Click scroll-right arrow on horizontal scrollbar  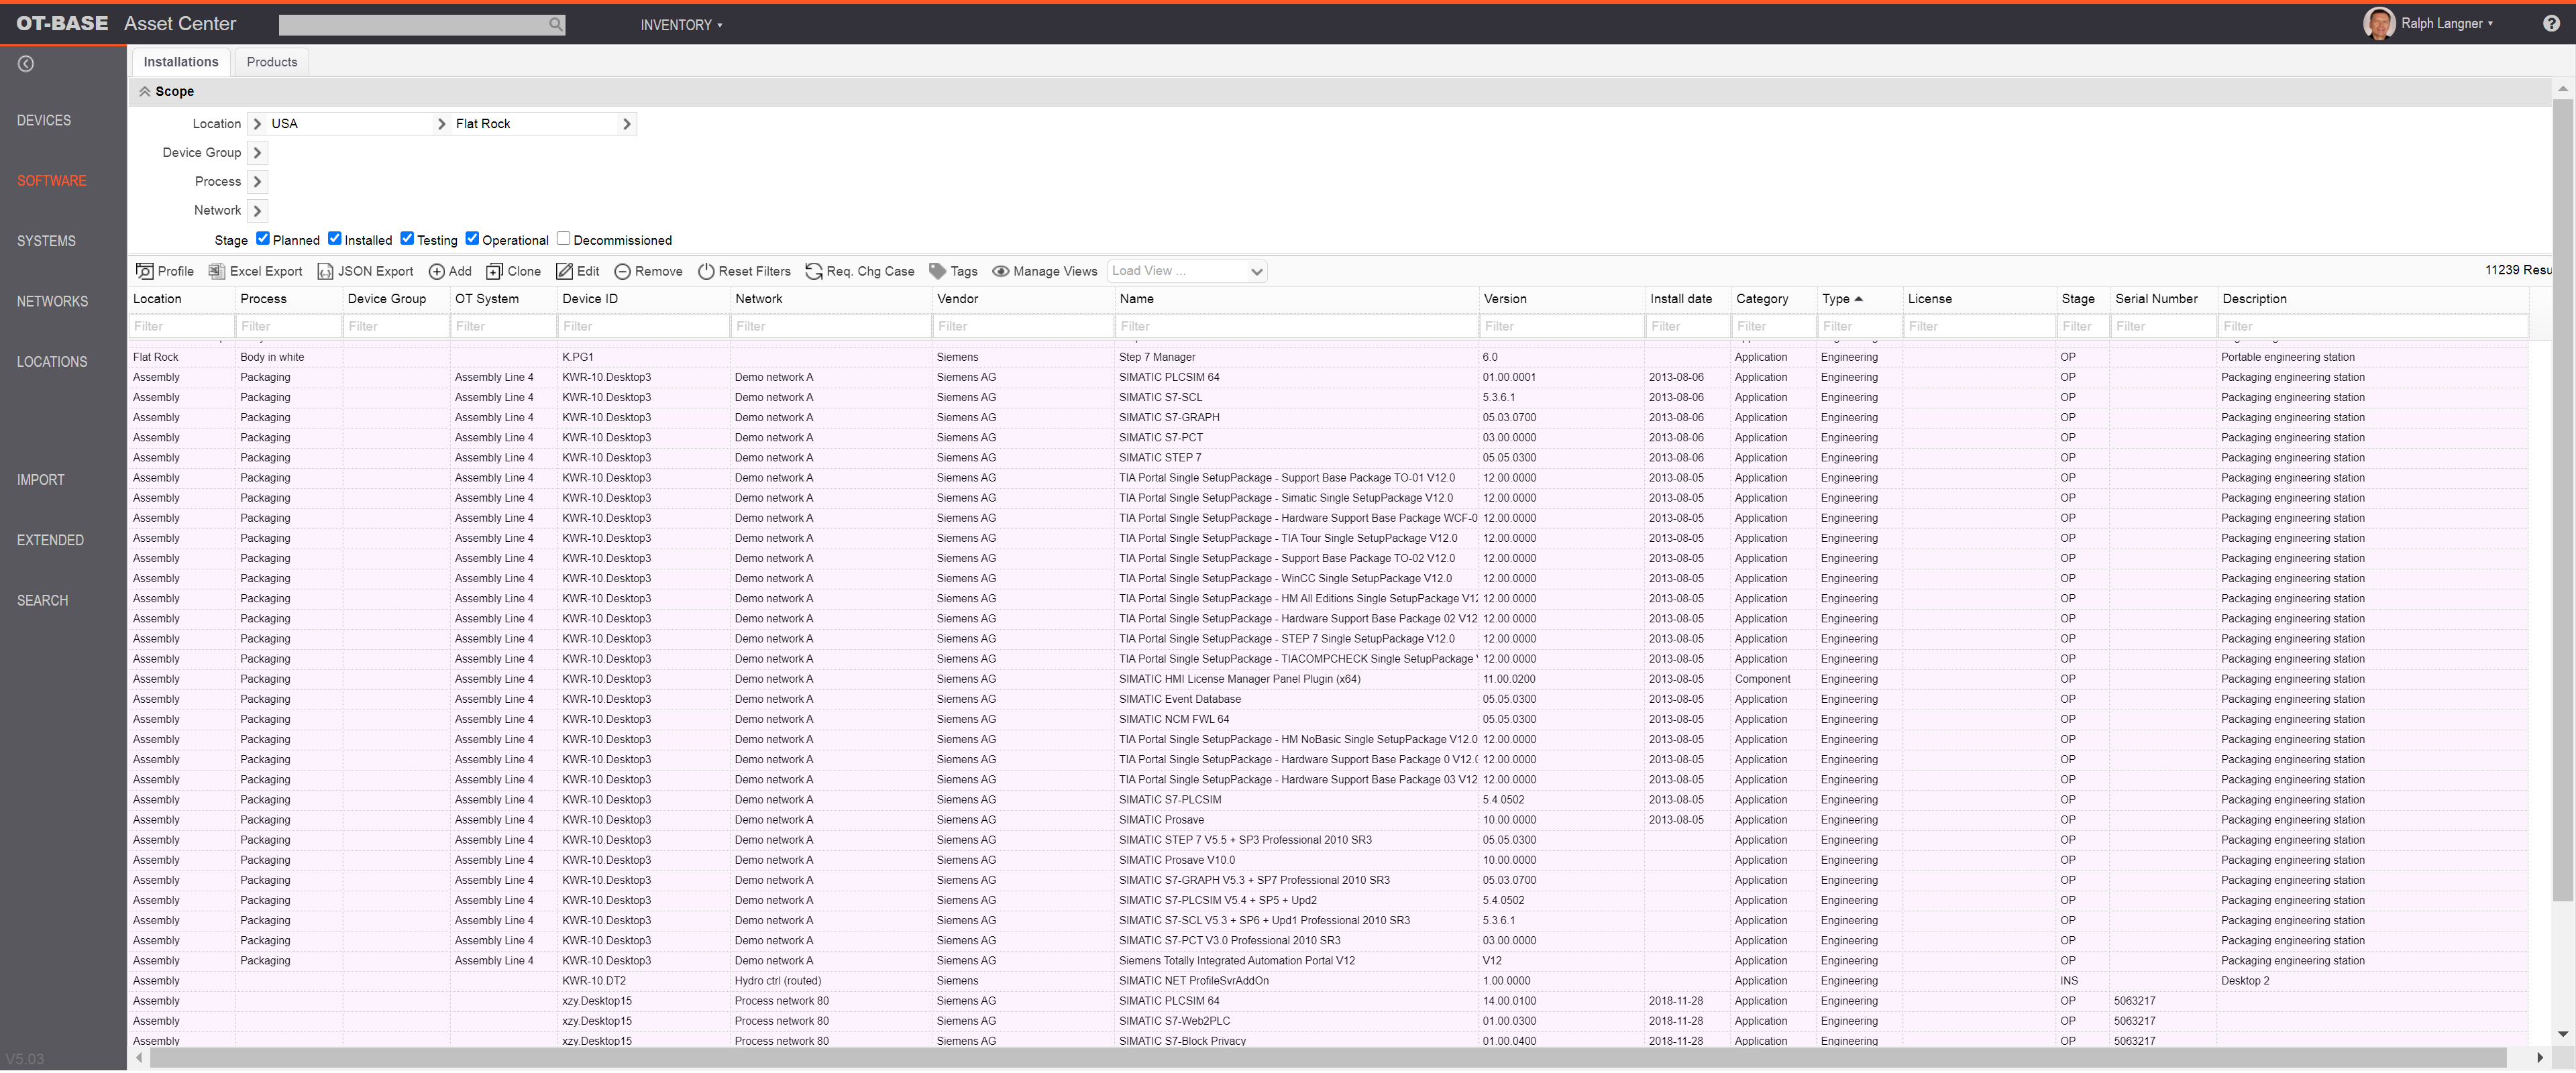click(2539, 1057)
